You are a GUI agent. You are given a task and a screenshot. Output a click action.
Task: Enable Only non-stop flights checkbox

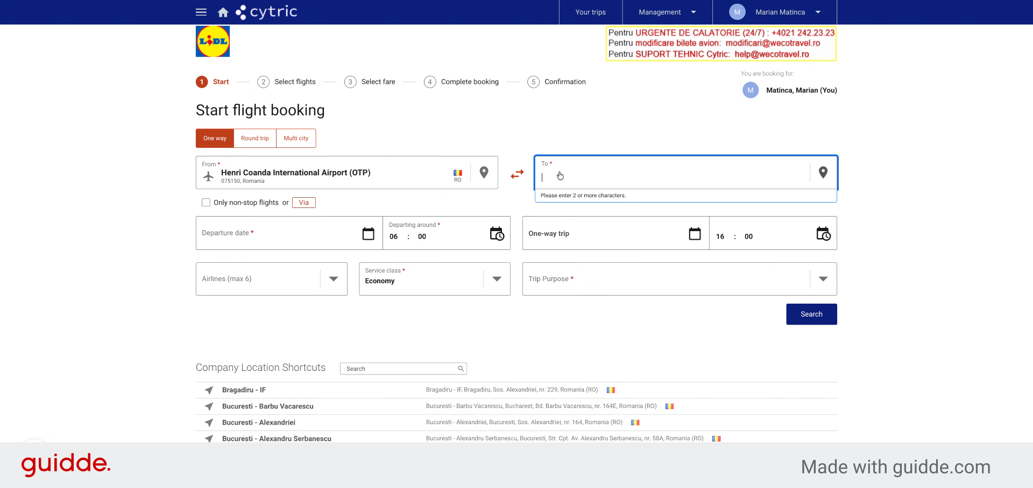(x=206, y=203)
